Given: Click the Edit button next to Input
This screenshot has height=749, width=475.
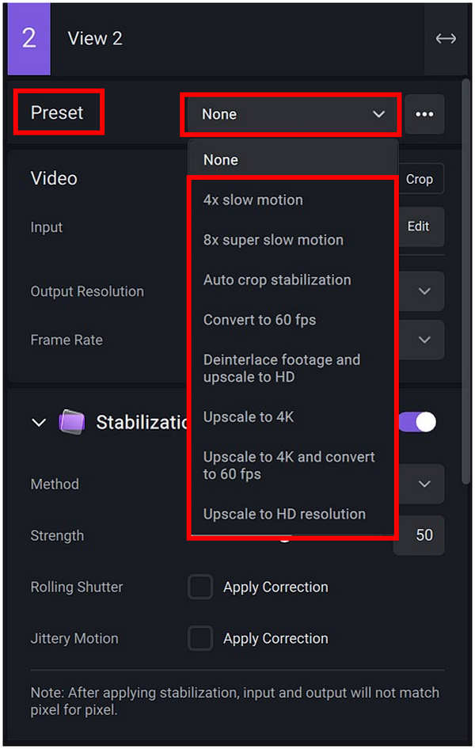Looking at the screenshot, I should (x=419, y=227).
